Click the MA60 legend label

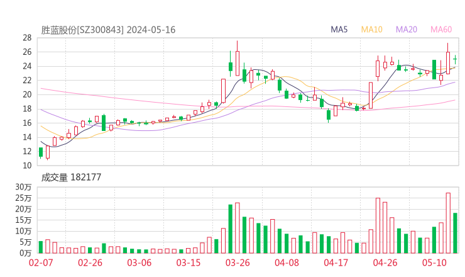click(x=441, y=30)
